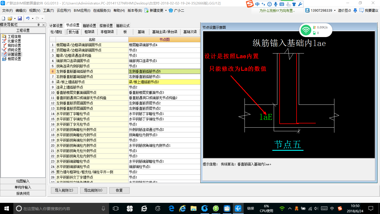Click the New file icon in toolbar

(x=3, y=18)
